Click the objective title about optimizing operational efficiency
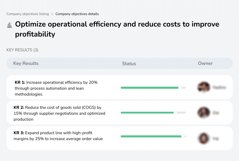Viewport: 239px width, 161px height. click(117, 29)
